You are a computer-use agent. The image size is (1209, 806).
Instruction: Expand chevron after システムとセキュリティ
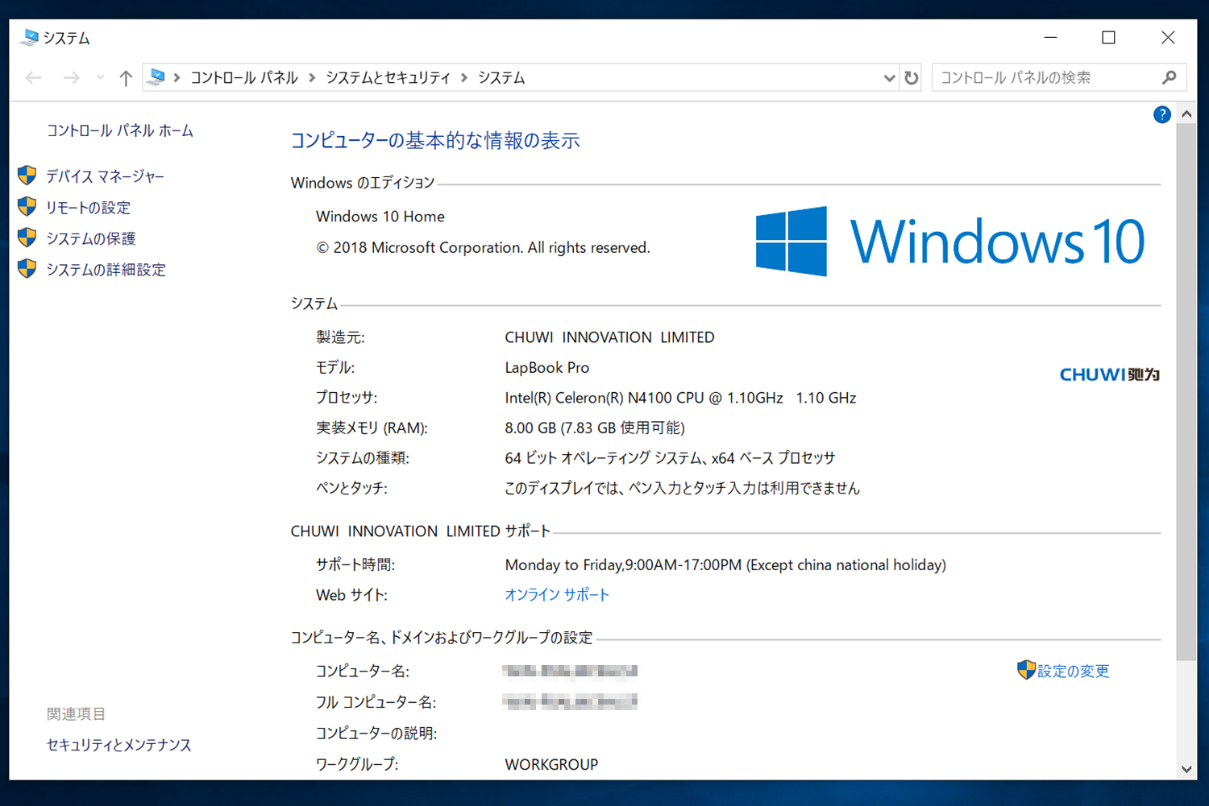pyautogui.click(x=464, y=78)
